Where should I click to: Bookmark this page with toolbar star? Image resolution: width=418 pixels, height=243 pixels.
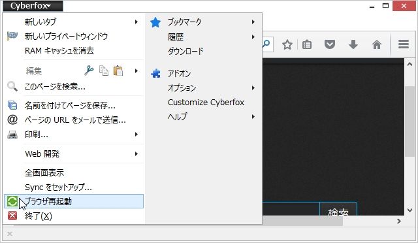287,44
